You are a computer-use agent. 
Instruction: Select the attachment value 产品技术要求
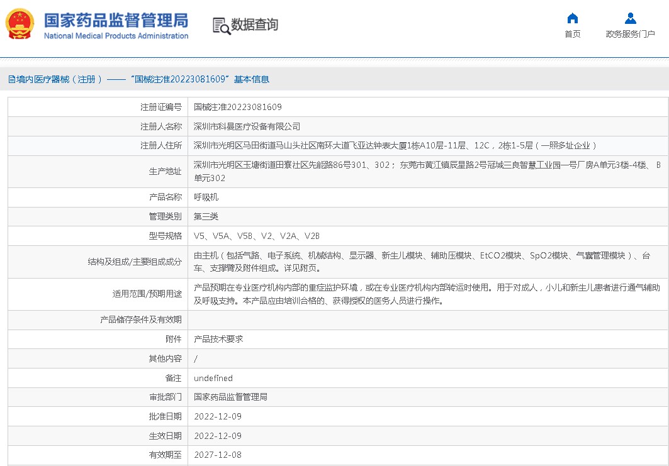(x=218, y=339)
